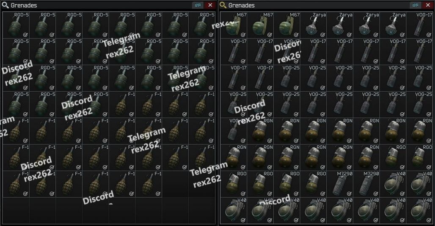Click the sort button in the left Grenades container
435x226 pixels.
198,5
